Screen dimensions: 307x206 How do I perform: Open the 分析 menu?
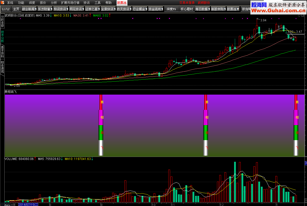tap(54, 3)
